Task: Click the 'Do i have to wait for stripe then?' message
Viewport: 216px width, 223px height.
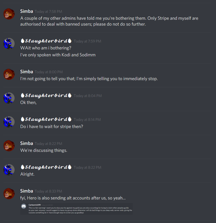Action: coord(52,126)
